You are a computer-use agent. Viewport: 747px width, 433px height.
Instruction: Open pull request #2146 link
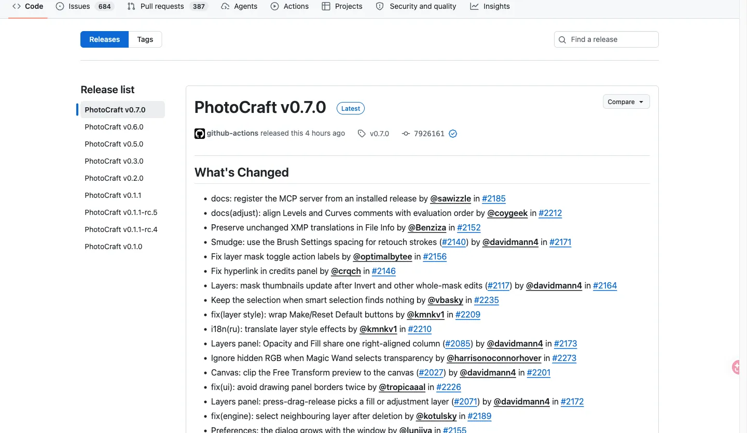click(x=384, y=271)
